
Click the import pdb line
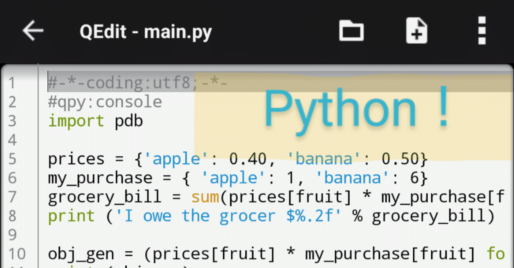click(95, 121)
